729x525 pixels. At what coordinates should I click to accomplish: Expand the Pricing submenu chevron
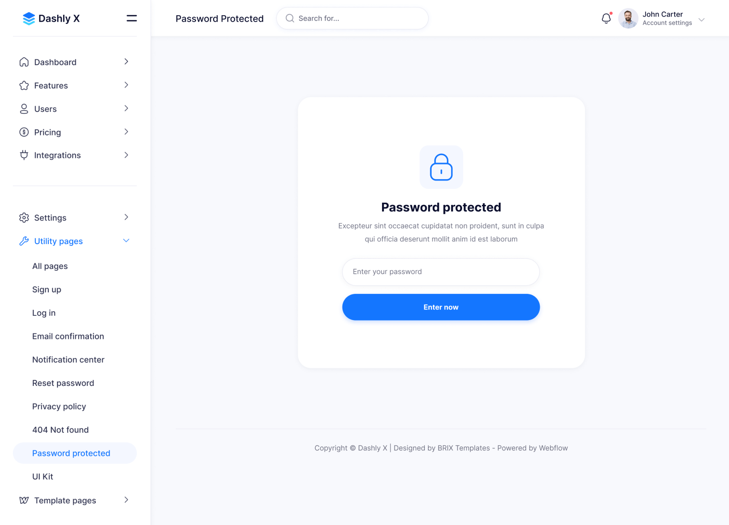click(126, 132)
